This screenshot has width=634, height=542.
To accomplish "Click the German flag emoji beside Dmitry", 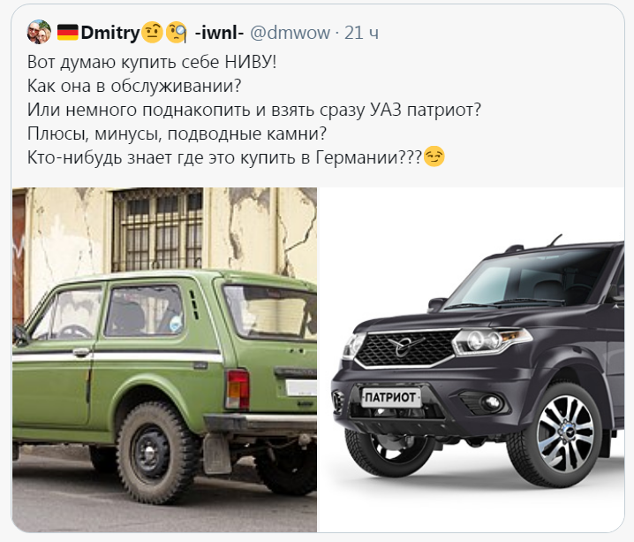I will (x=67, y=33).
